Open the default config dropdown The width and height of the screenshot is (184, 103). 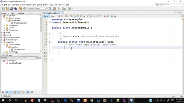click(38, 8)
